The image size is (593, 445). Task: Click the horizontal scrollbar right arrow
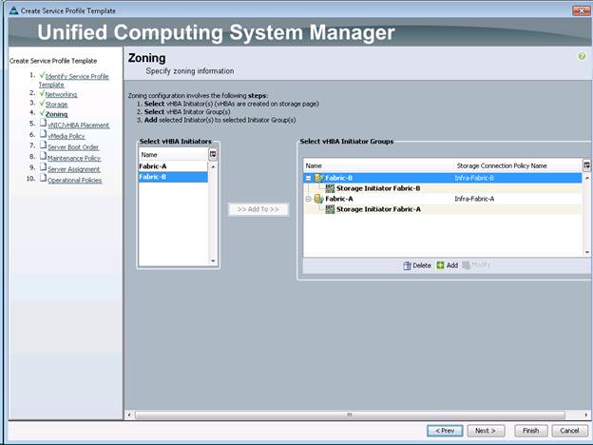(586, 416)
